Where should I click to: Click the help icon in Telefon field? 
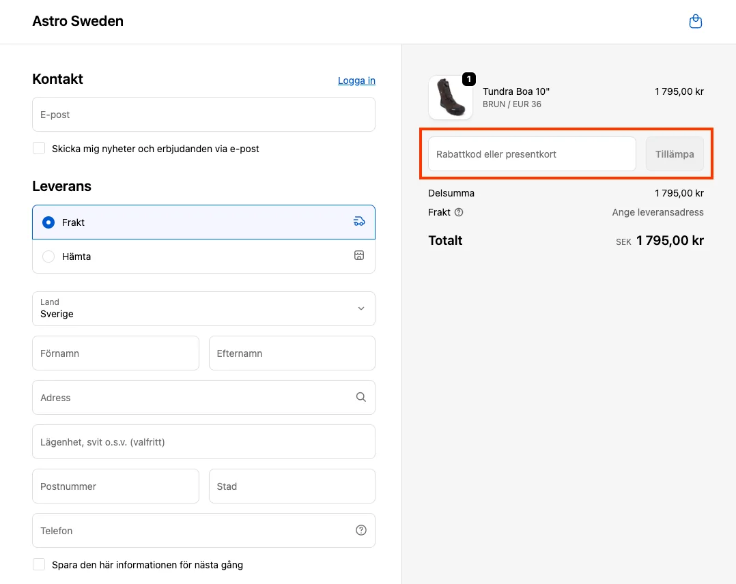(361, 530)
